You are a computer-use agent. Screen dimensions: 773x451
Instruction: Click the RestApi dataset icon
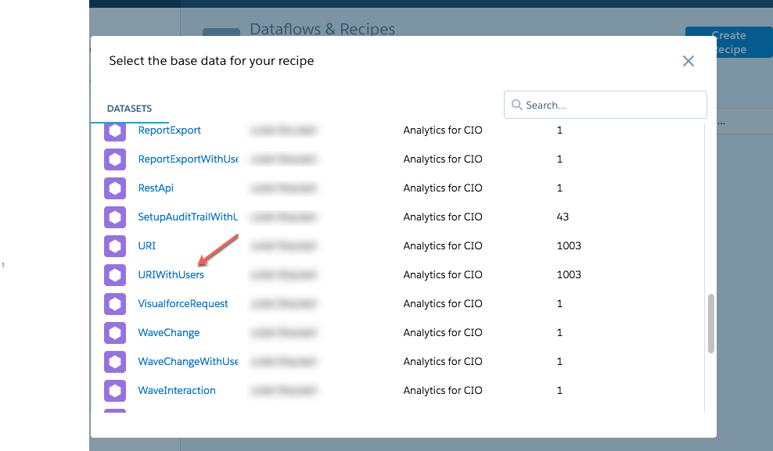[115, 188]
